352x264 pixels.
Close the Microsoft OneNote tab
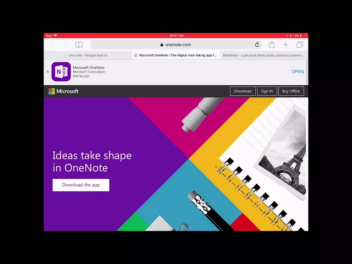136,55
